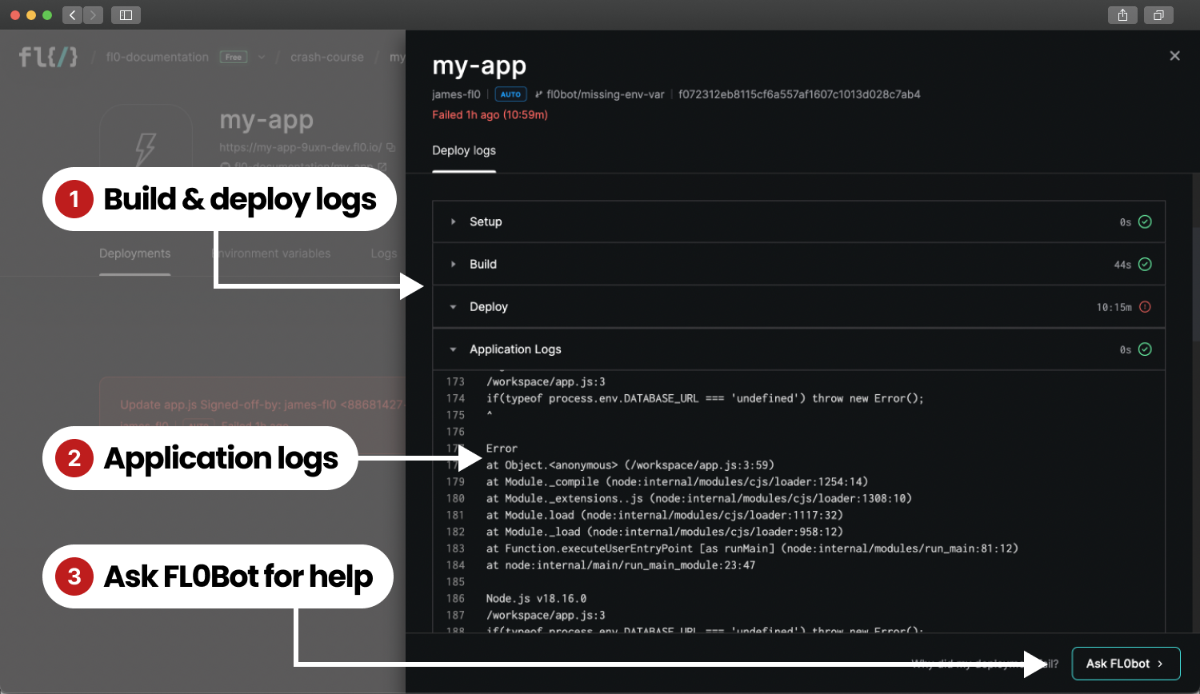
Task: Click the check icon for Application Logs
Action: 1145,349
